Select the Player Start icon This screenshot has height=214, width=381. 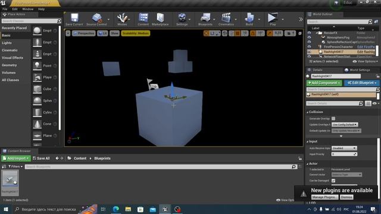click(x=37, y=77)
